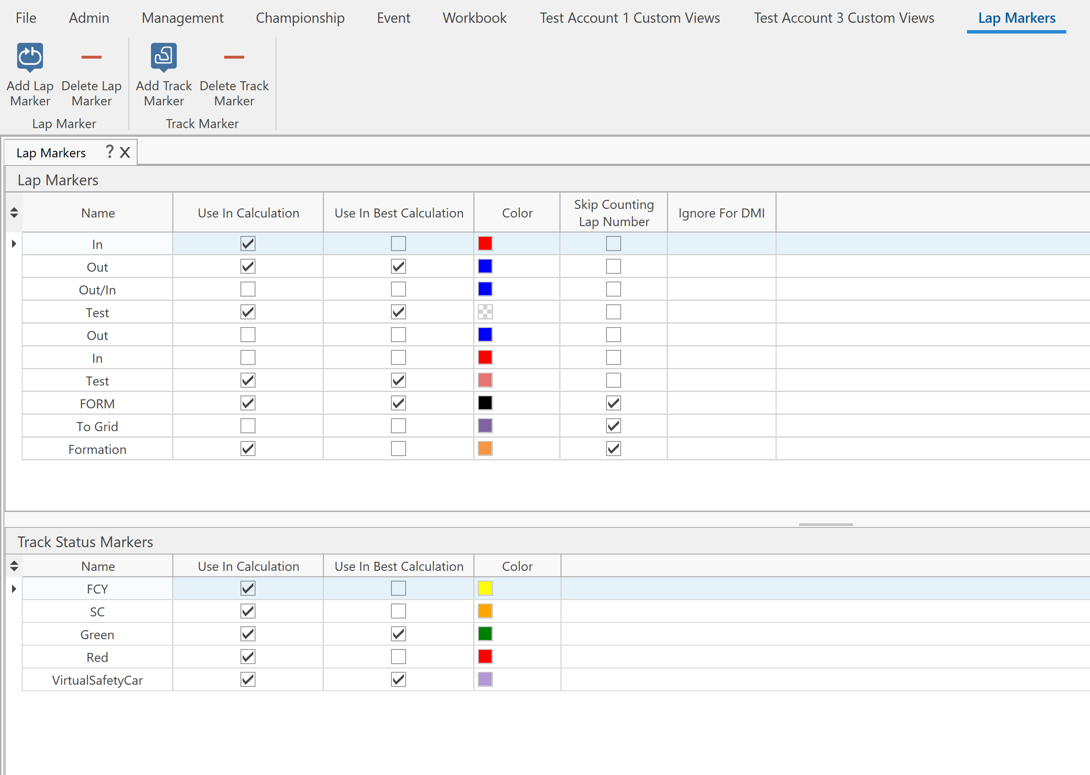
Task: Open the orange color swatch for SC
Action: [485, 611]
